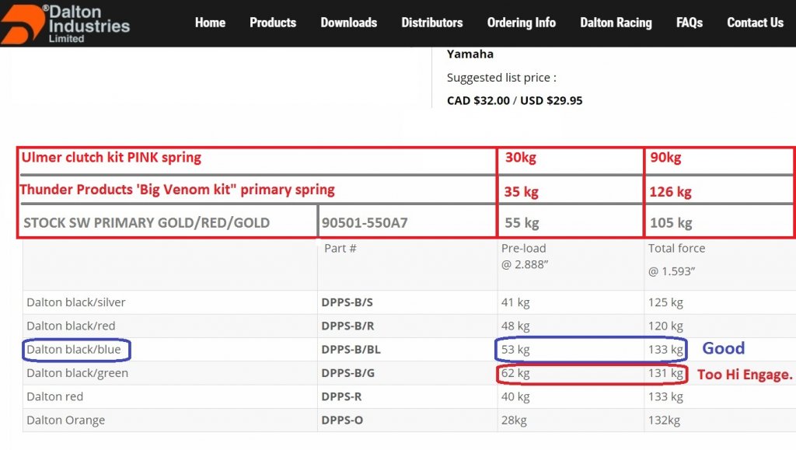This screenshot has width=796, height=450.
Task: Open the FAQs page
Action: 690,23
